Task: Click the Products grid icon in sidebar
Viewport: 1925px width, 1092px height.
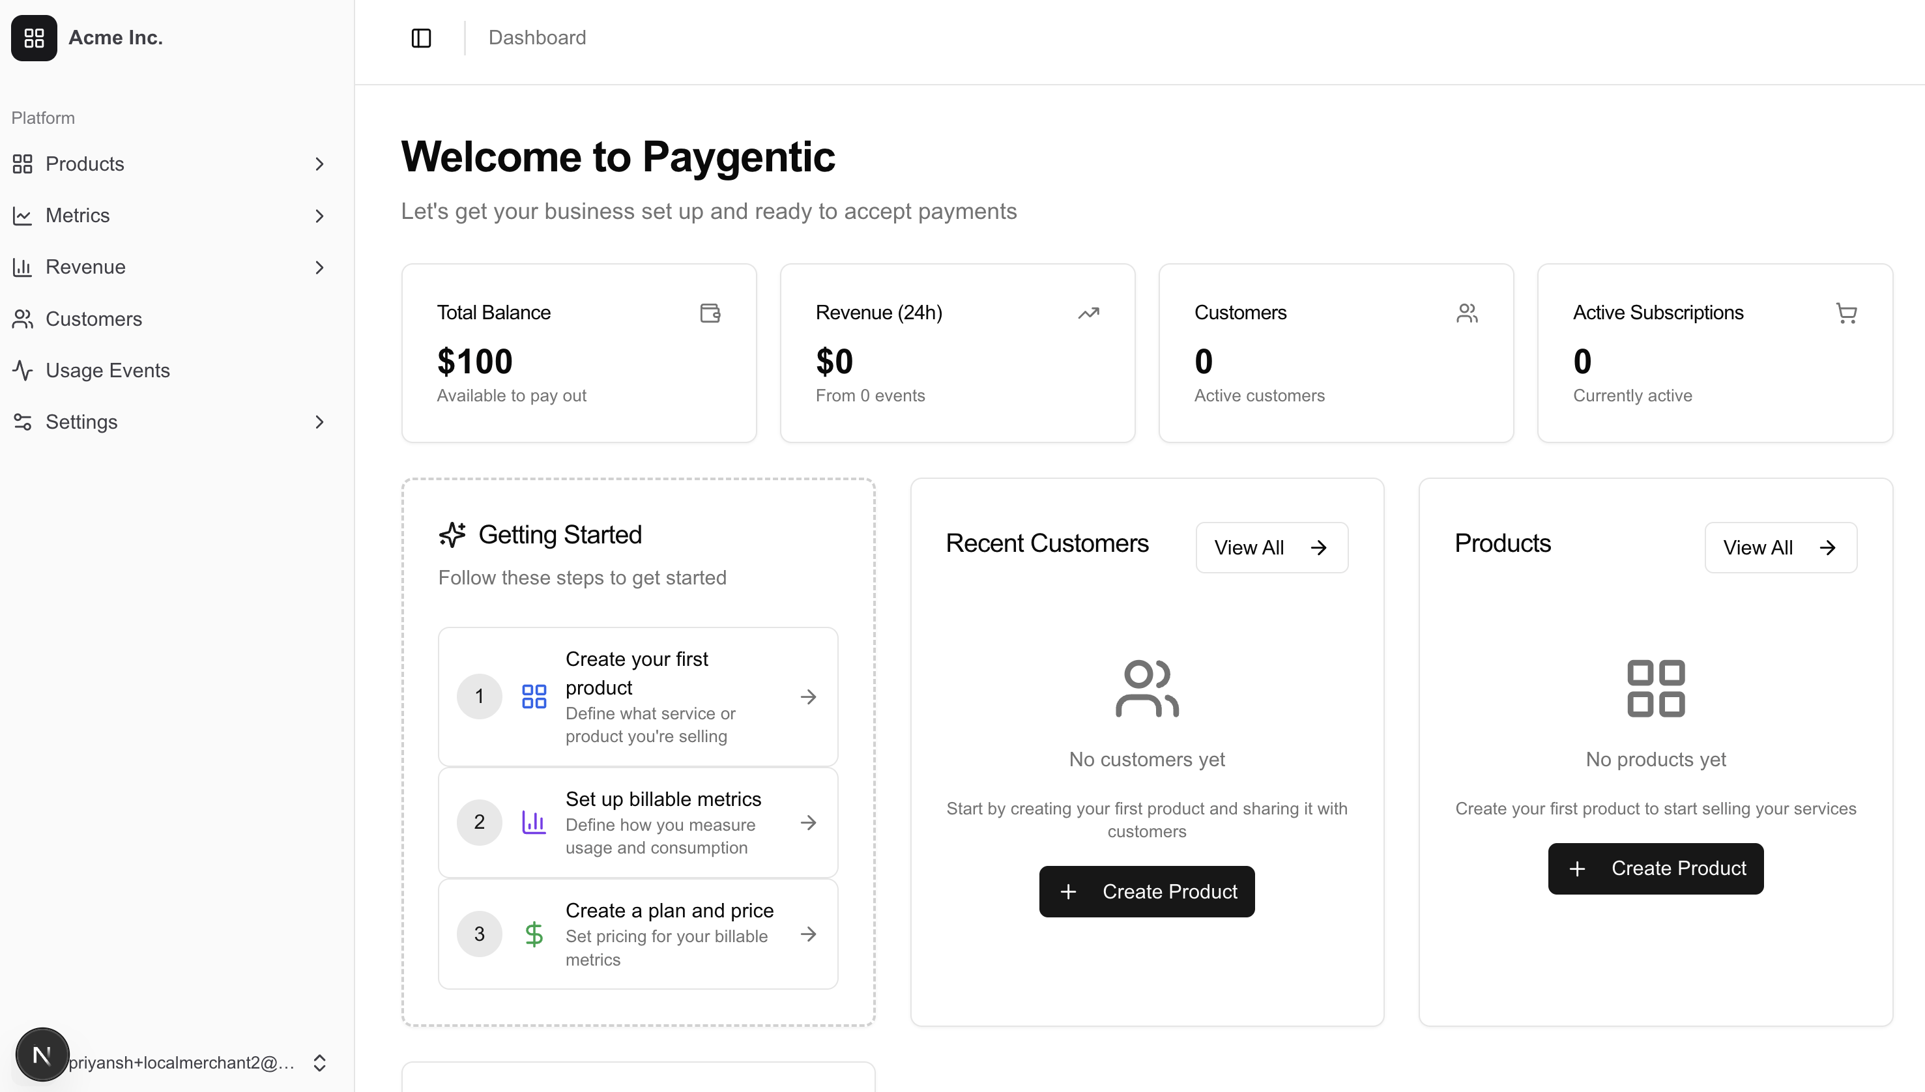Action: pyautogui.click(x=23, y=164)
